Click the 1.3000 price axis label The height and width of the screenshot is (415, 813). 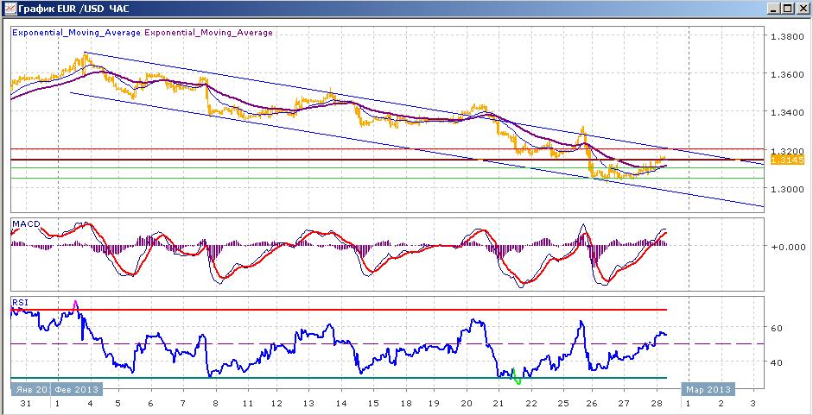pos(786,189)
